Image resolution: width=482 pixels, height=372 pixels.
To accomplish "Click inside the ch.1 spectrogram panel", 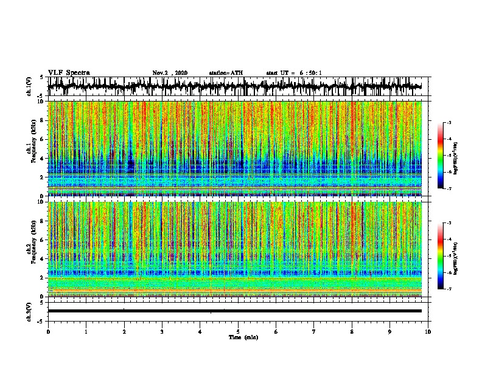I will click(234, 148).
